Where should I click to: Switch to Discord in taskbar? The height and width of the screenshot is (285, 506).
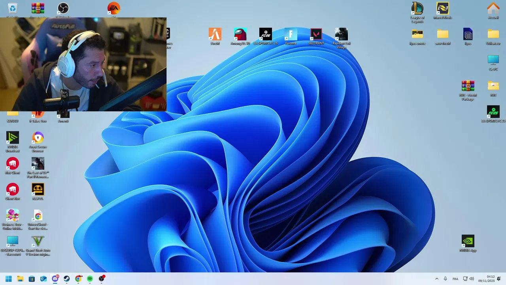(55, 279)
